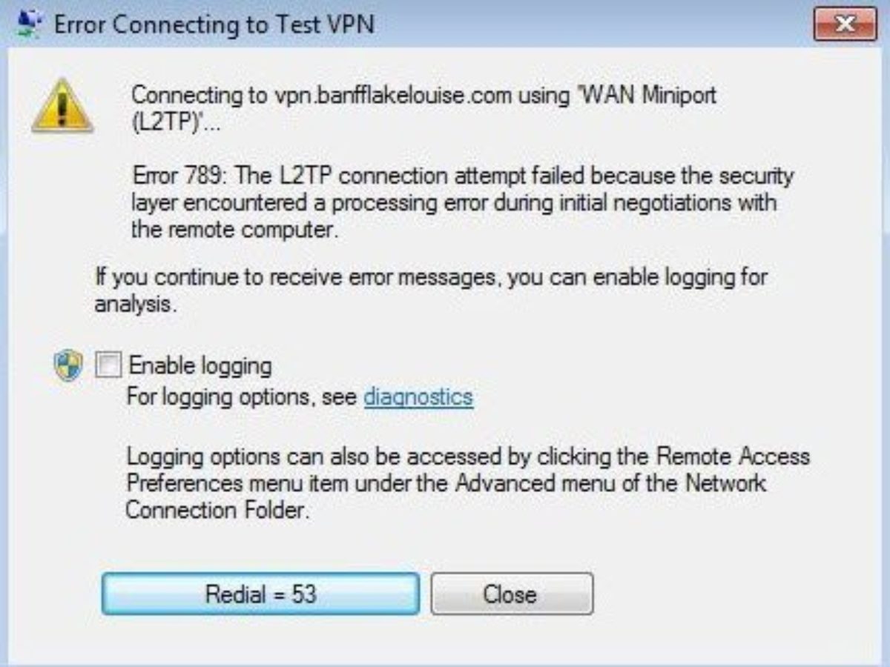The image size is (890, 667).
Task: Click the word 'analysis.' below the error message
Action: pyautogui.click(x=135, y=305)
